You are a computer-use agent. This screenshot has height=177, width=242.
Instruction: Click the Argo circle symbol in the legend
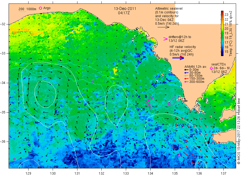pos(40,8)
